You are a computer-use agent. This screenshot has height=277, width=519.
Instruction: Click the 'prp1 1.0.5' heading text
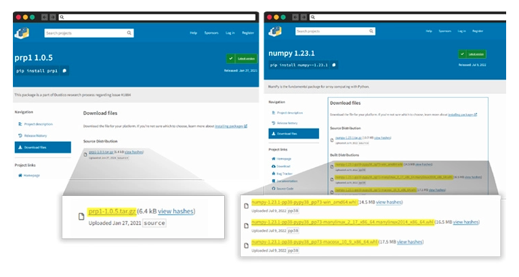33,58
